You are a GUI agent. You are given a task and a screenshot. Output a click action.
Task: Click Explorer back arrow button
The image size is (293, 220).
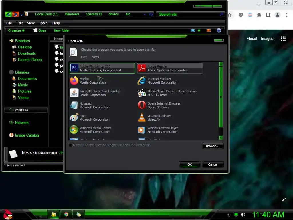tap(8, 14)
